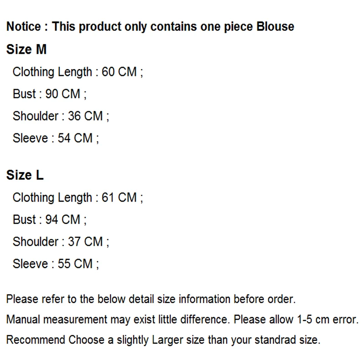
Task: Click the Size L heading
Action: pyautogui.click(x=25, y=175)
